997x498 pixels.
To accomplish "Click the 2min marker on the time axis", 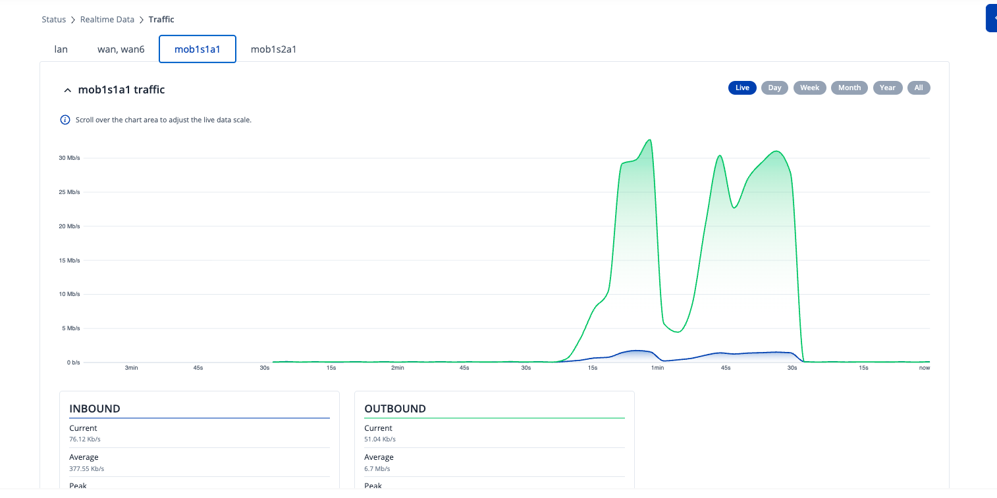I will click(397, 368).
